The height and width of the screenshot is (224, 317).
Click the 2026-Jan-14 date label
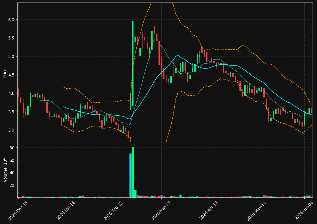click(x=66, y=211)
